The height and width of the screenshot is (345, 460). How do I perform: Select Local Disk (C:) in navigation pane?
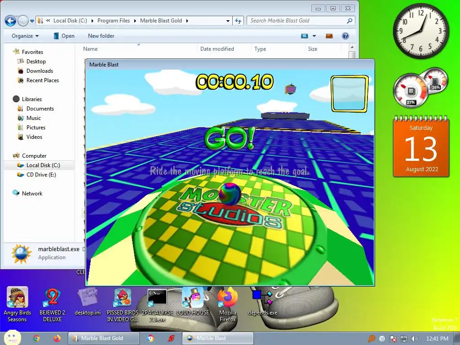(x=39, y=165)
